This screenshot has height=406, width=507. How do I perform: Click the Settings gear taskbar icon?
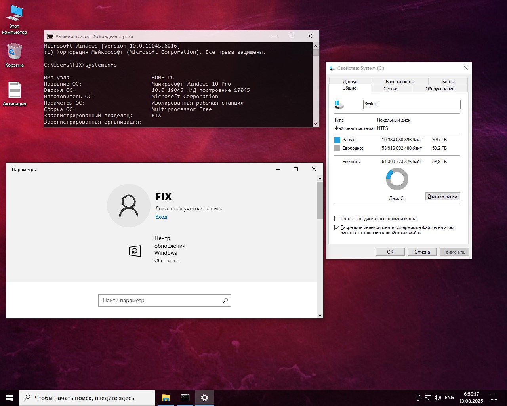click(204, 398)
